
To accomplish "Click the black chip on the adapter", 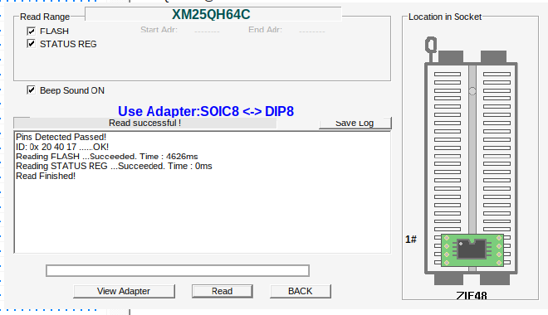I will [472, 249].
